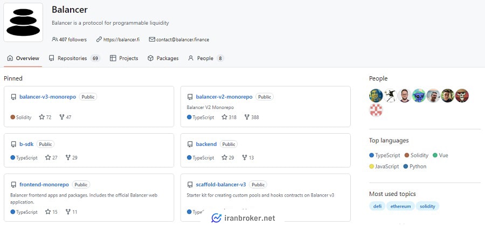This screenshot has height=226, width=485.
Task: Click the table icon on the Projects tab
Action: click(113, 59)
